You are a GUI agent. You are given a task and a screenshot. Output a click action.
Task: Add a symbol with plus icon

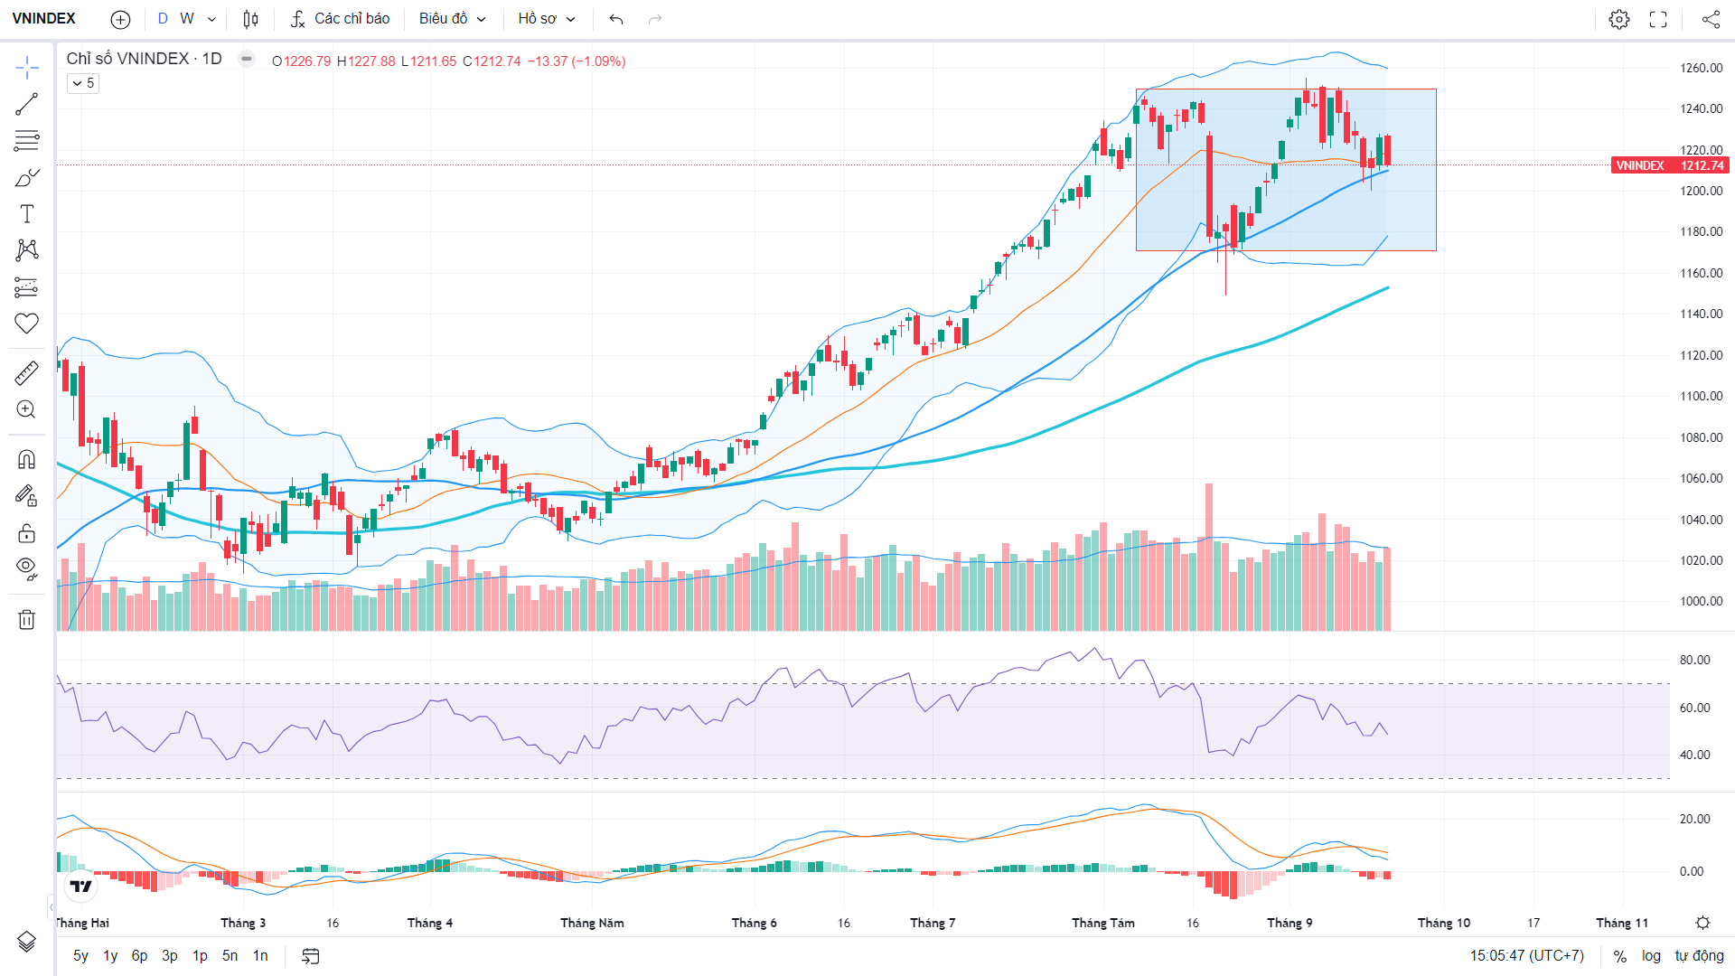point(120,19)
